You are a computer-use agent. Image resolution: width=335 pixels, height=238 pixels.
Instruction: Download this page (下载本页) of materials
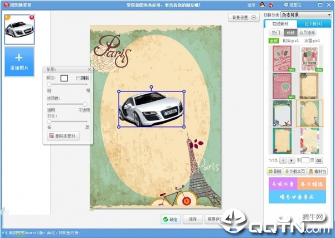click(x=295, y=172)
